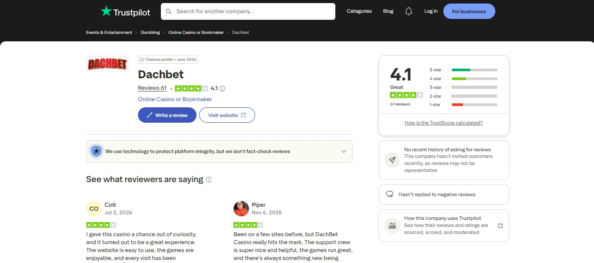
Task: Click external link icon in Visit website
Action: [243, 115]
